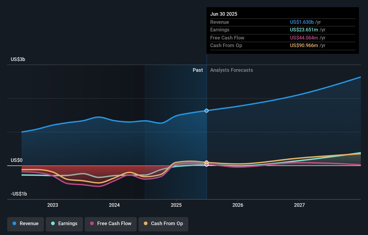This screenshot has width=368, height=235.
Task: Toggle Free Cash Flow legend item
Action: (111, 224)
